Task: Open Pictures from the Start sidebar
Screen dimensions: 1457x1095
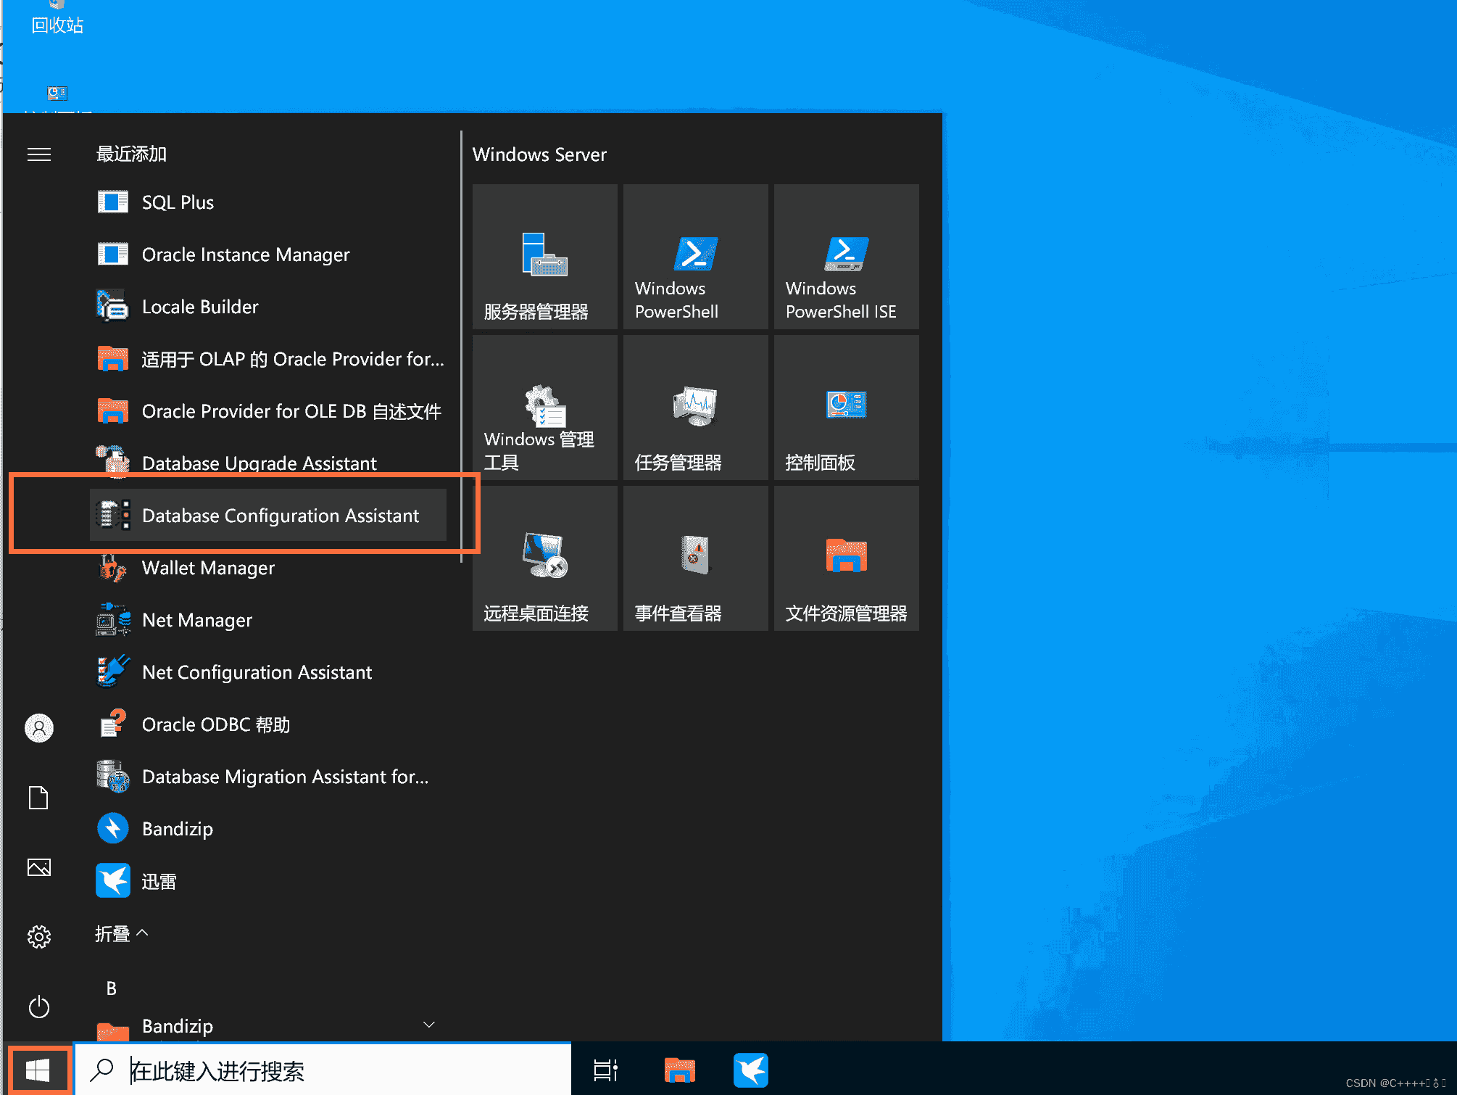Action: 39,867
